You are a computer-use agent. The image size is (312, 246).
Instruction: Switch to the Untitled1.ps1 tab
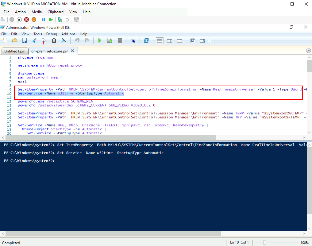[15, 51]
